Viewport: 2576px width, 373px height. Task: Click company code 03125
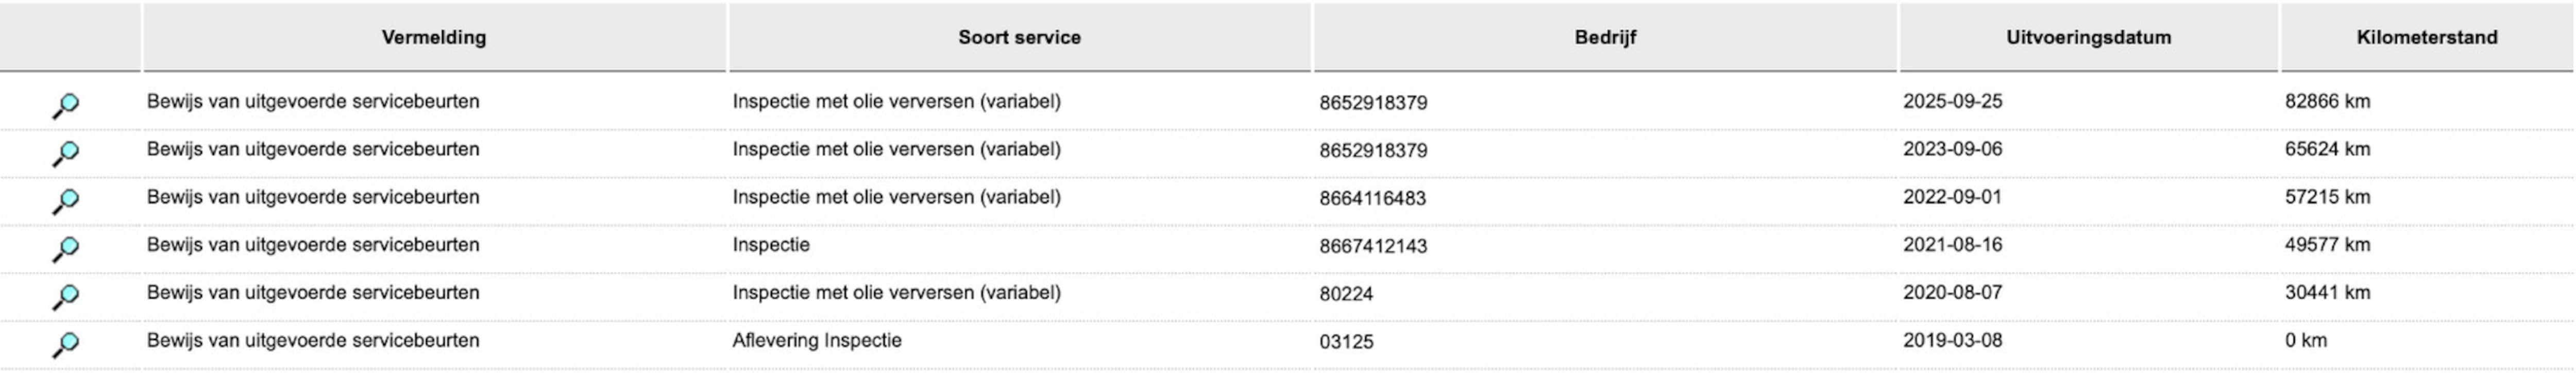[1346, 342]
